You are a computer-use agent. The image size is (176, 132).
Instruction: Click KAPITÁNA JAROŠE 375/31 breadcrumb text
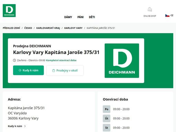point(101,28)
